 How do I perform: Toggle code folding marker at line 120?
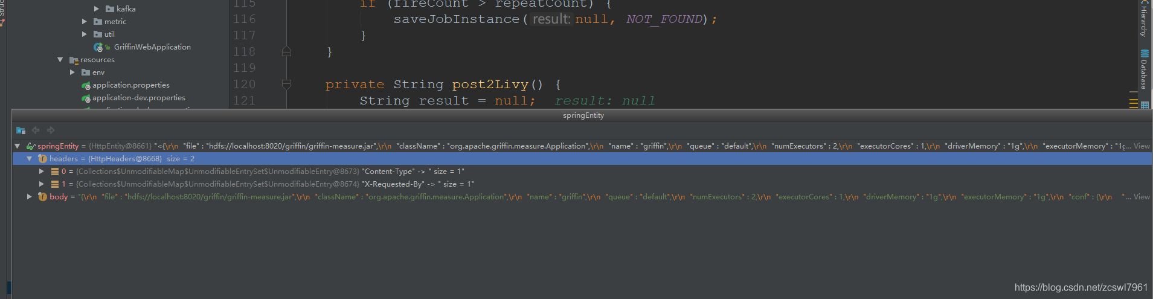coord(287,84)
